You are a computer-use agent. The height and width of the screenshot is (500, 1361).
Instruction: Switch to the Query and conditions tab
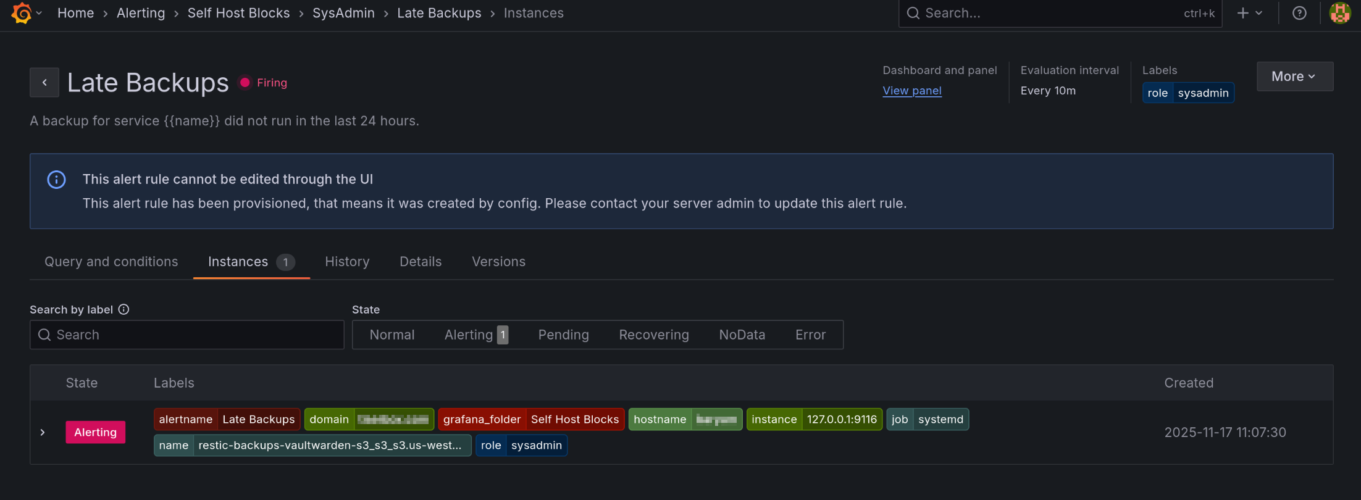(x=111, y=262)
